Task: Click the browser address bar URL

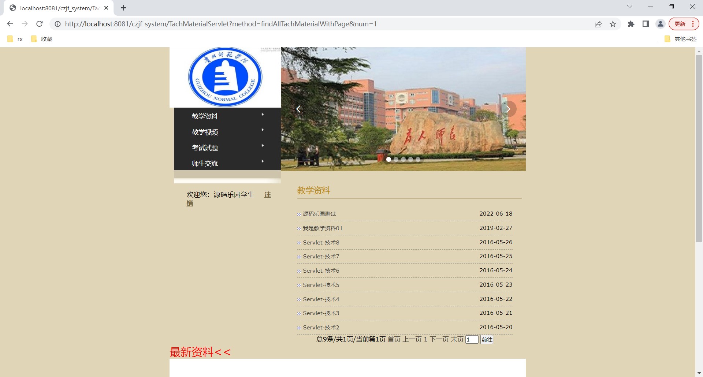Action: [x=221, y=24]
